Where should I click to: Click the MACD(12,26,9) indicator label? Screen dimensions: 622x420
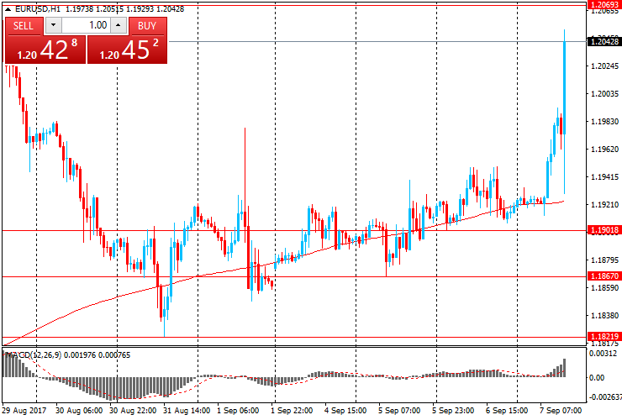point(34,355)
